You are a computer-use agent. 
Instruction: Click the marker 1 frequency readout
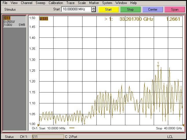136,20
